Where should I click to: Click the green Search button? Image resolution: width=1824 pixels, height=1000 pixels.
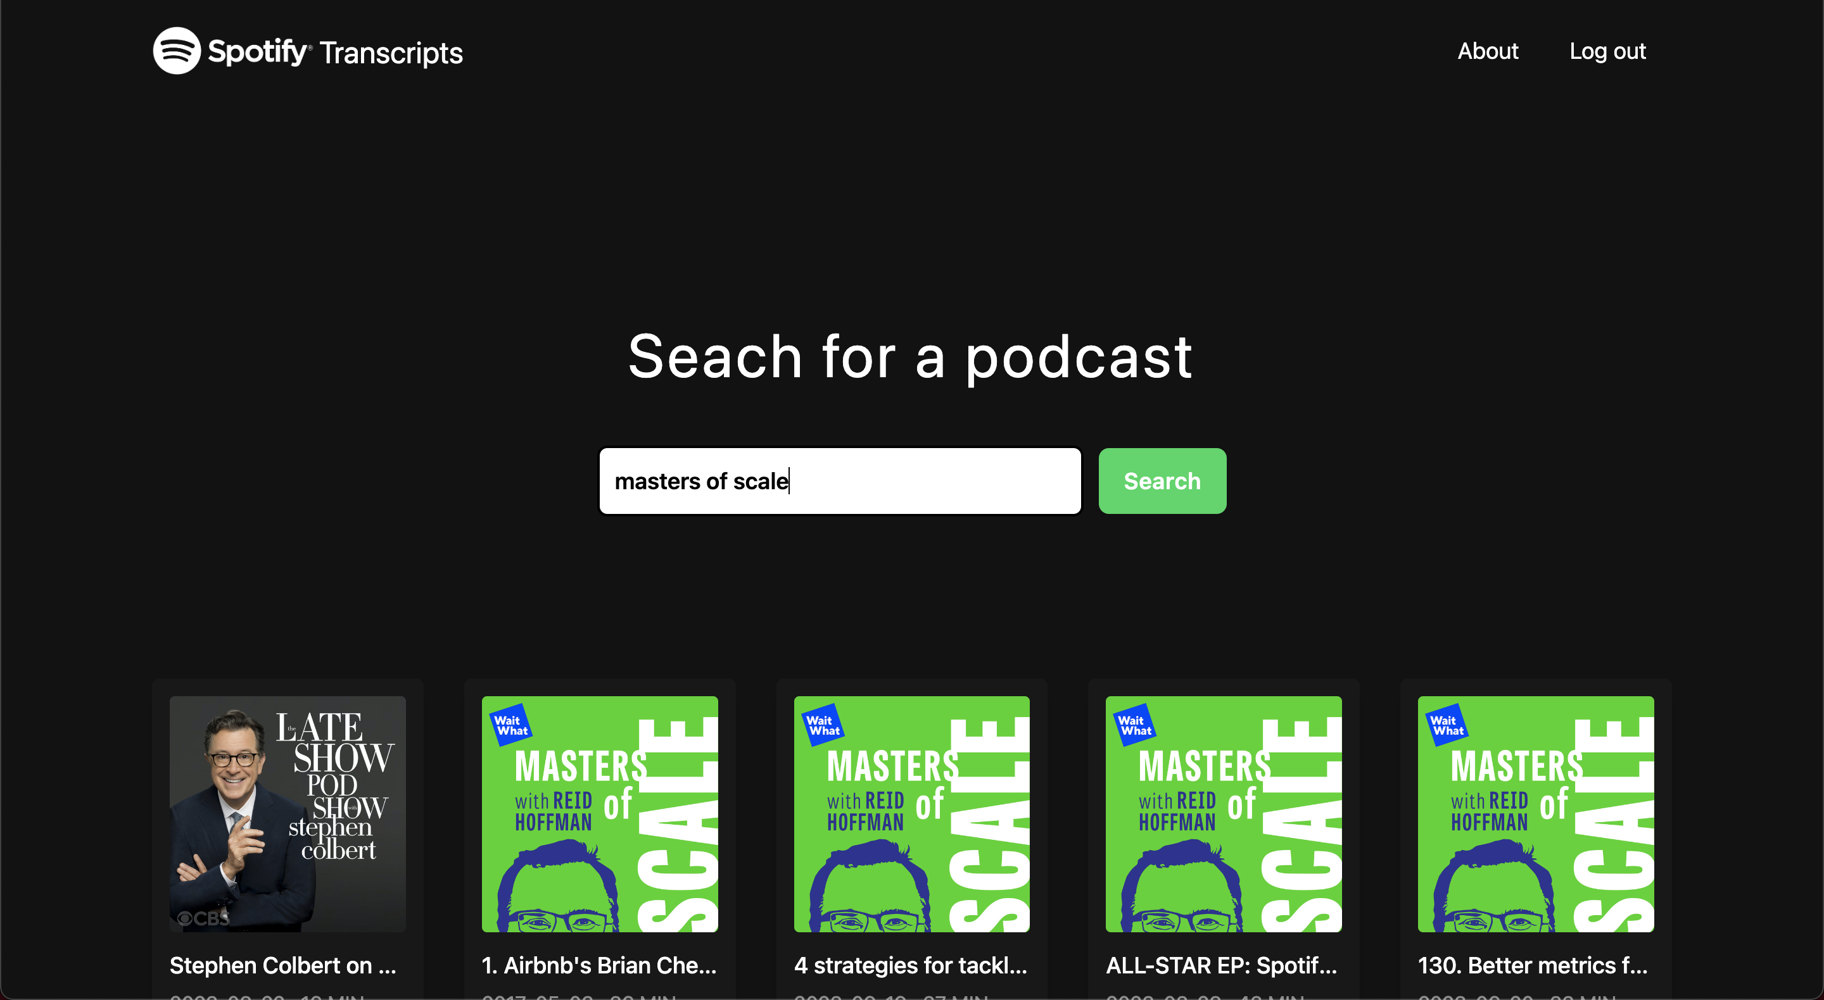click(1162, 480)
